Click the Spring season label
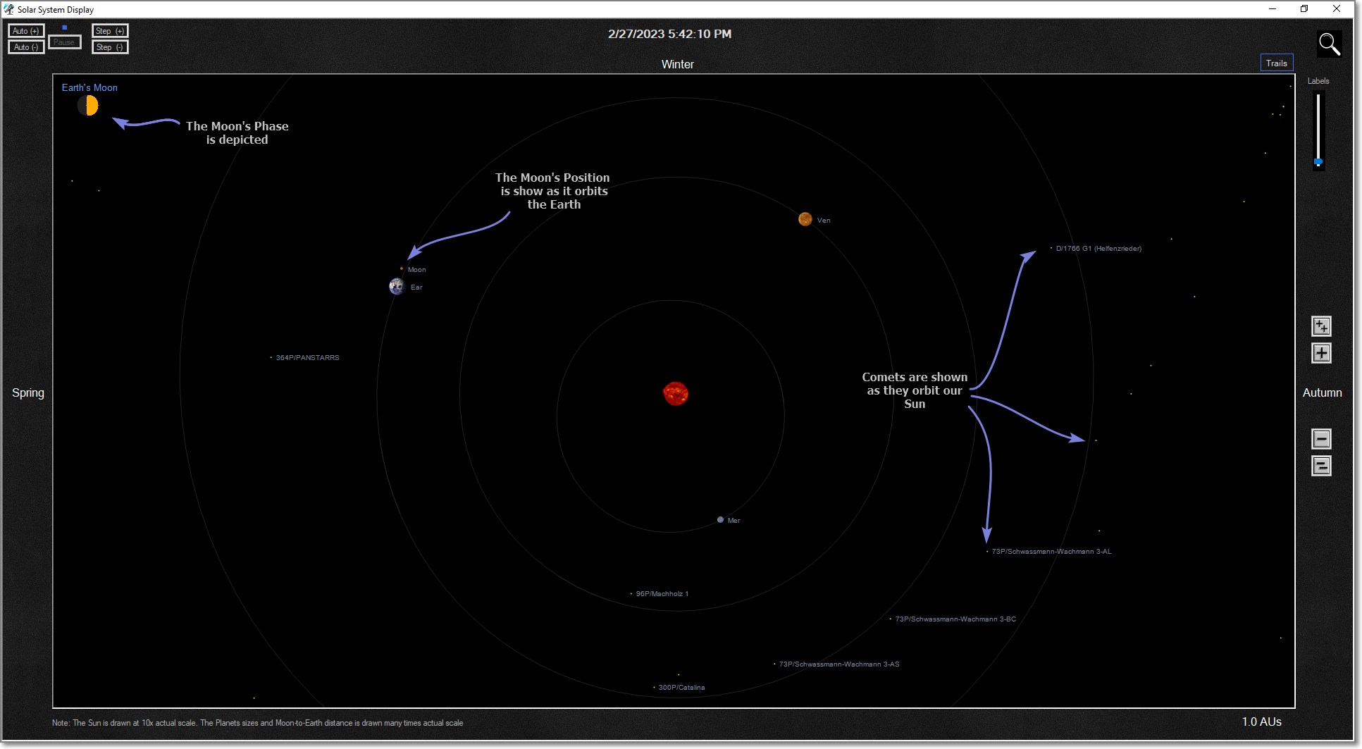 point(28,392)
